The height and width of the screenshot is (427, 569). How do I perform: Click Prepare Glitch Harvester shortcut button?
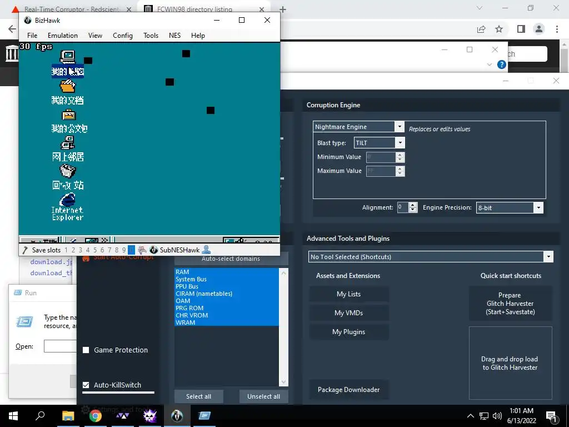coord(510,304)
